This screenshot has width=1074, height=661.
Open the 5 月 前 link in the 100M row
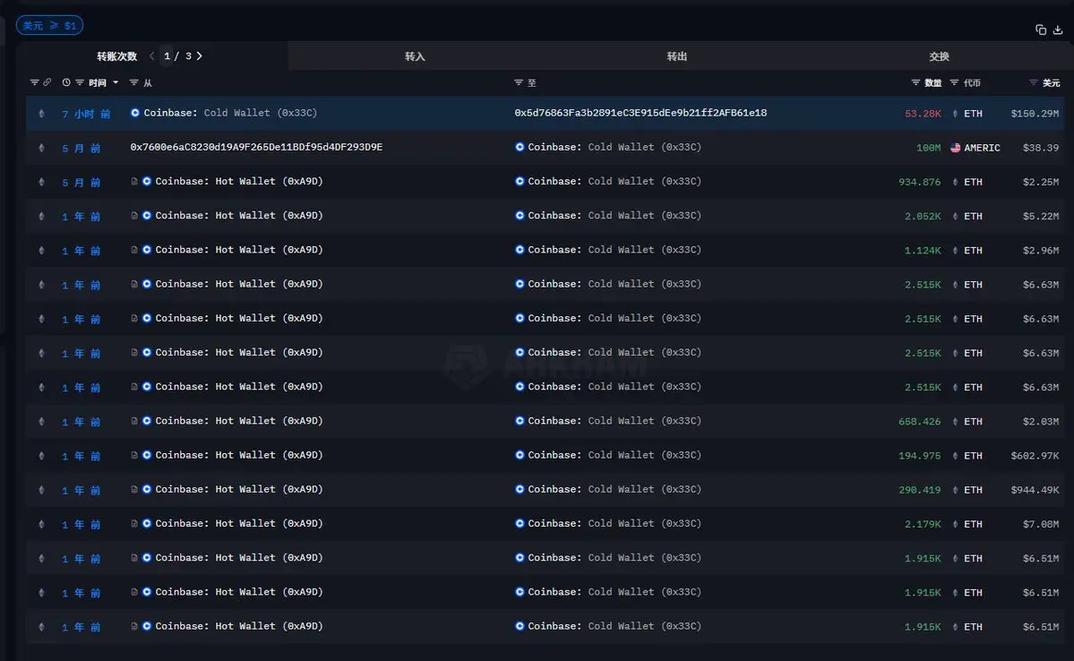pos(82,148)
